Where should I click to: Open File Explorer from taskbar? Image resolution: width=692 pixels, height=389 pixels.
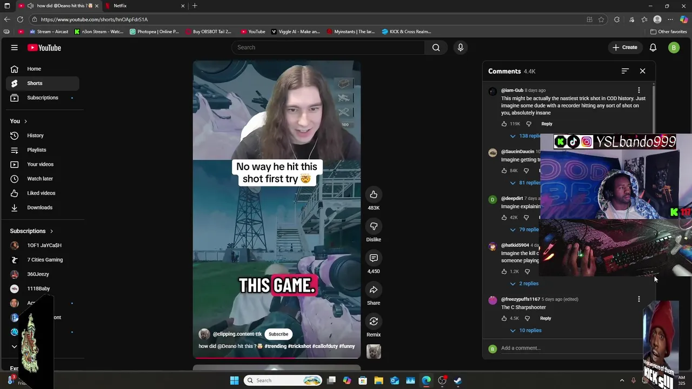(378, 380)
